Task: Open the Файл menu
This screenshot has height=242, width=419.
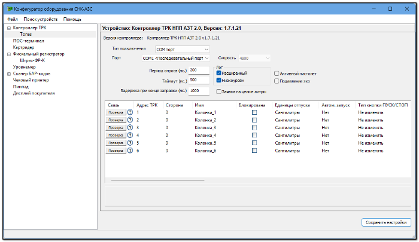Action: (x=13, y=19)
